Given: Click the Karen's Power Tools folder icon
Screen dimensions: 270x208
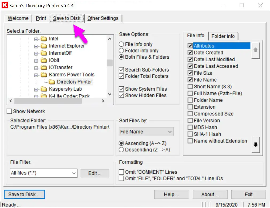Looking at the screenshot, I should tap(44, 75).
